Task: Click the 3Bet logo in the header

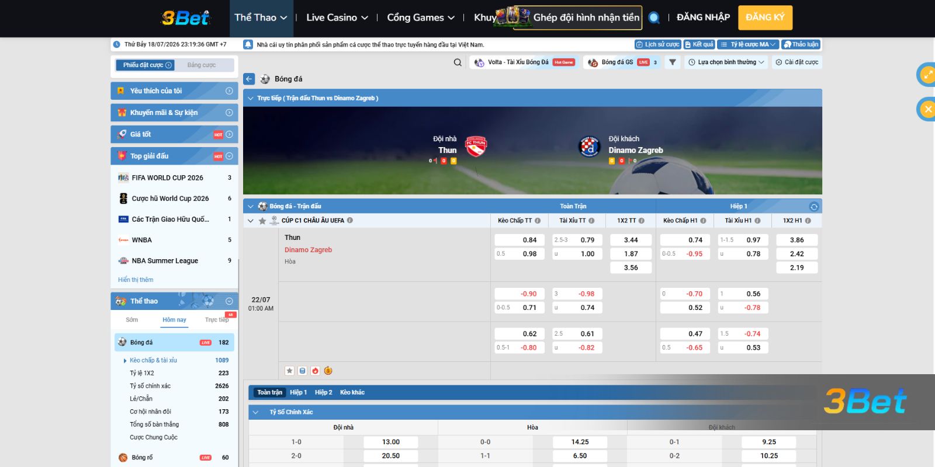Action: pyautogui.click(x=185, y=18)
